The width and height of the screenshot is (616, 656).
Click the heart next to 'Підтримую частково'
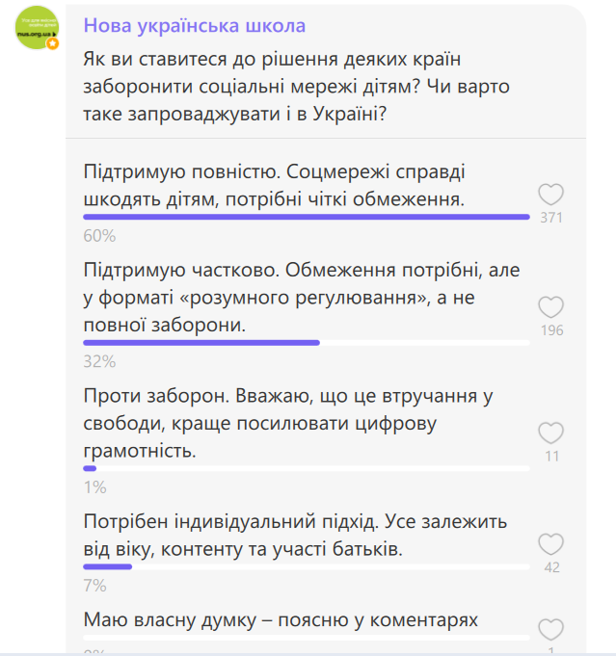(550, 308)
